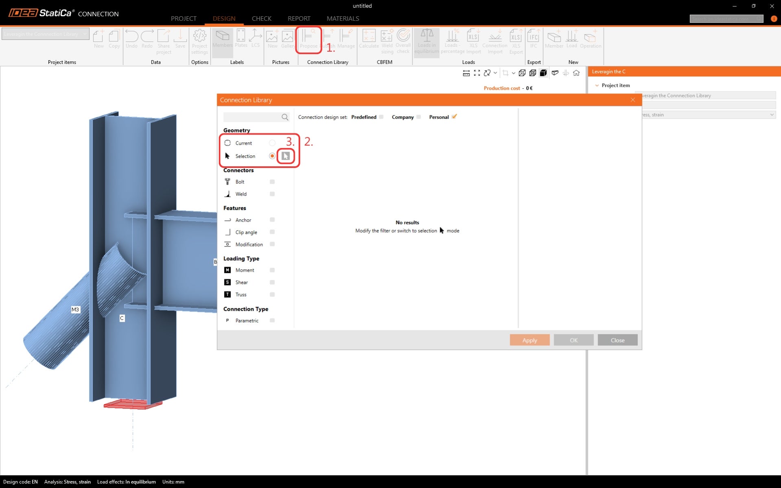Open the MATERIALS tab

coord(343,19)
